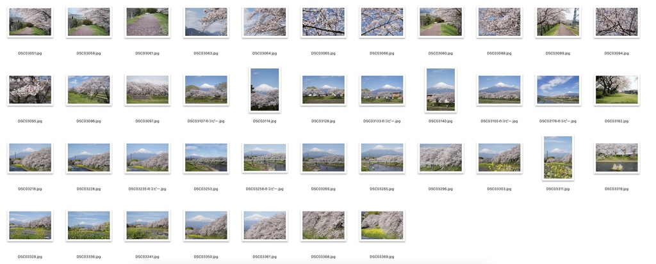Click the file name text DSC03285.jpg

(x=382, y=189)
